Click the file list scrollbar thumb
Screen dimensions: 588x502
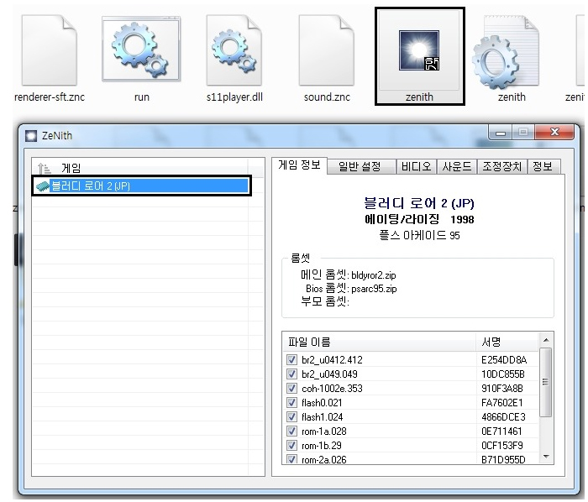tap(546, 382)
